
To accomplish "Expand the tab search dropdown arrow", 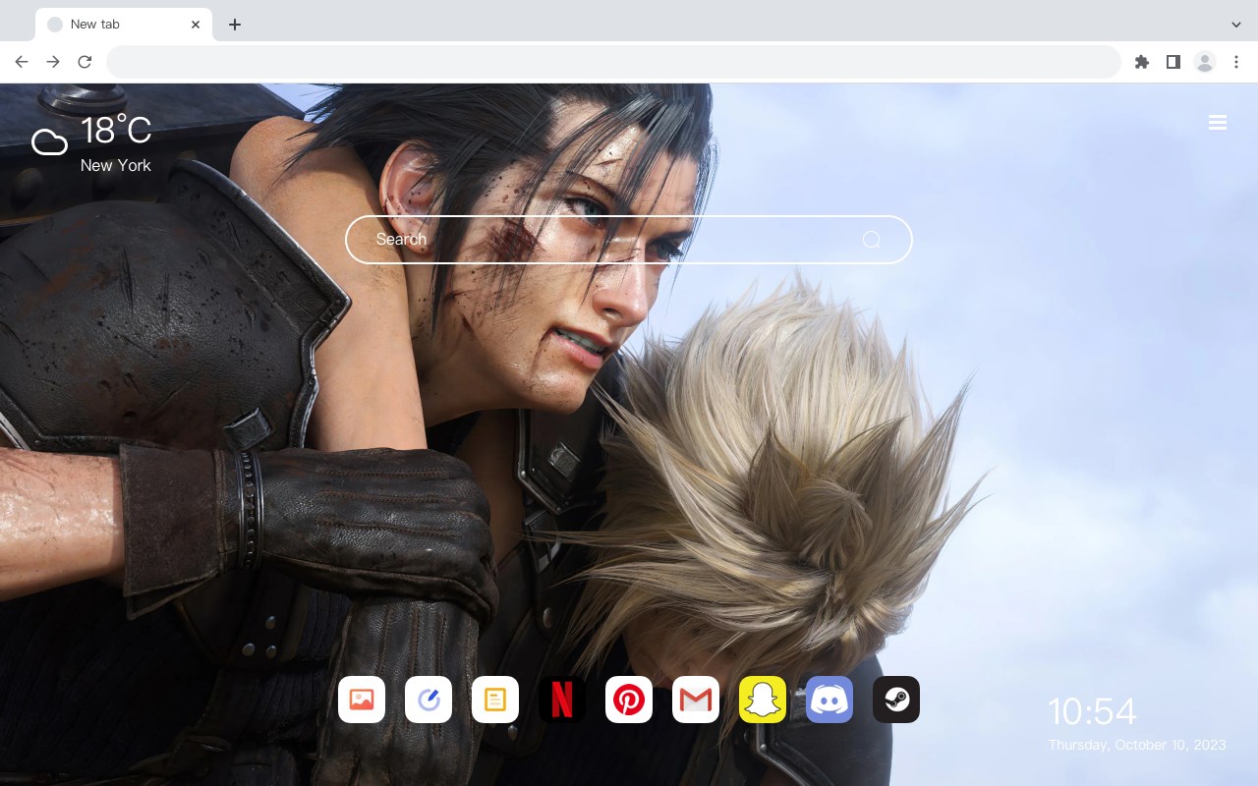I will coord(1236,25).
